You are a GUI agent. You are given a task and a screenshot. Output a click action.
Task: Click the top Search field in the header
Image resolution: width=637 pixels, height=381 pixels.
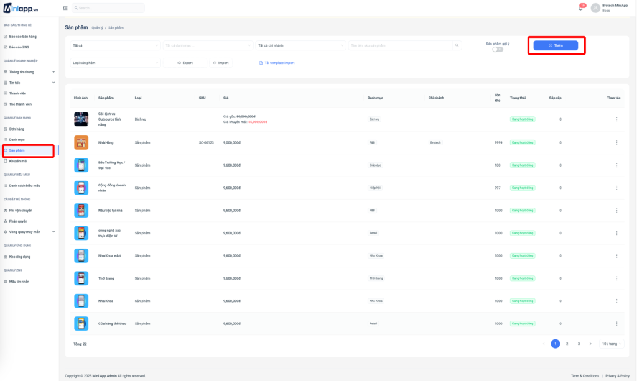108,8
